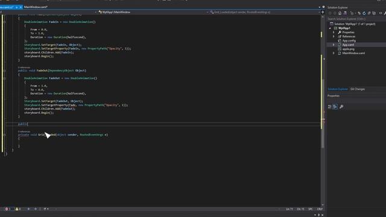The height and width of the screenshot is (217, 386).
Task: Click the Properties panel title
Action: click(334, 96)
